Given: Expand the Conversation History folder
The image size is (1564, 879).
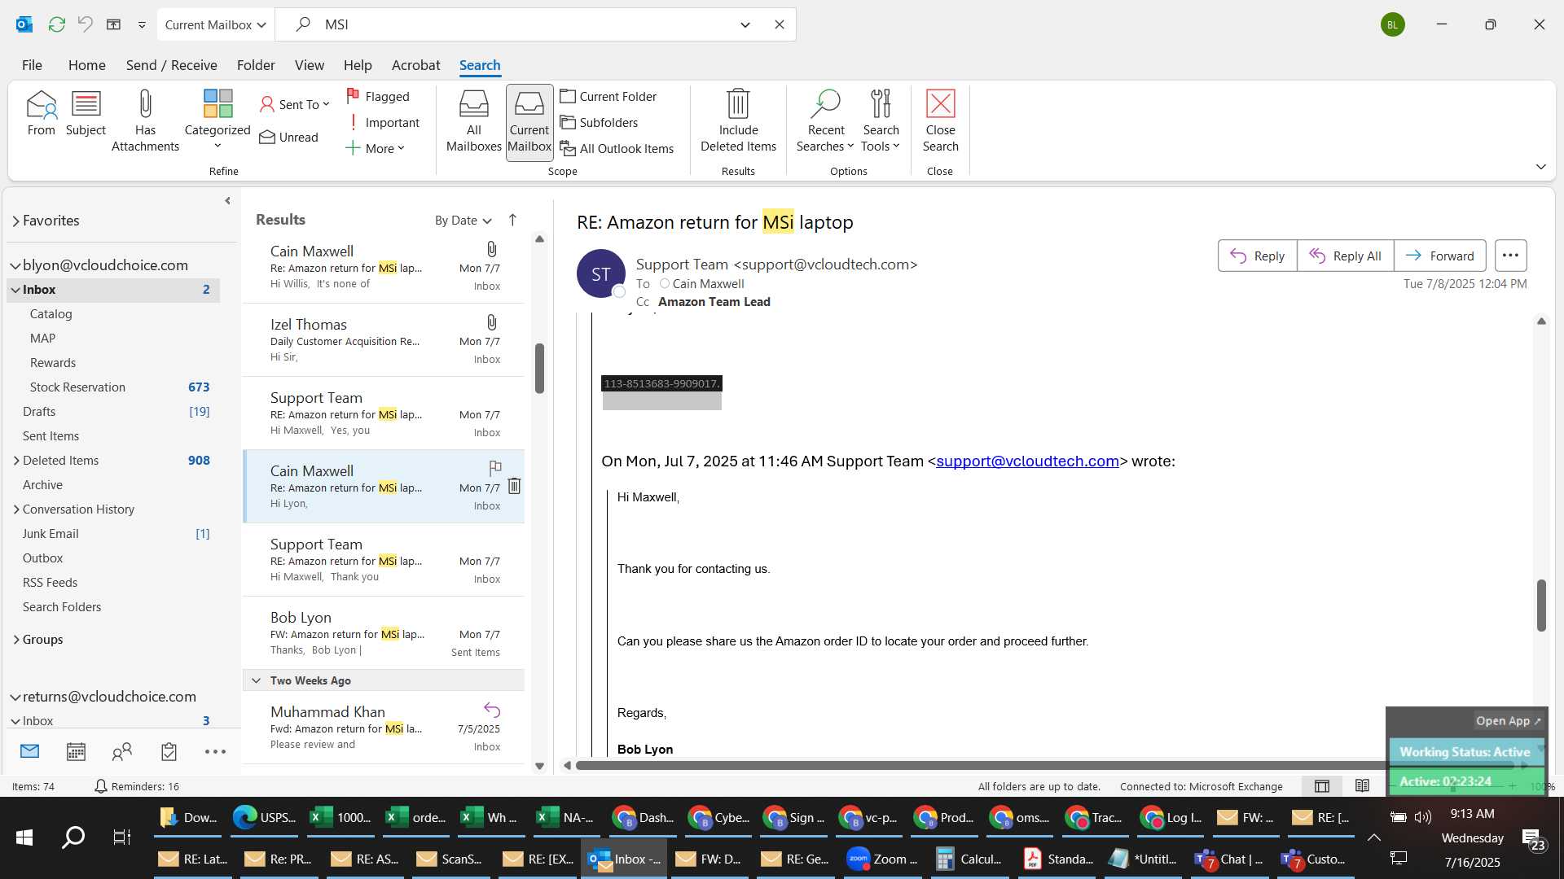Looking at the screenshot, I should [x=15, y=509].
